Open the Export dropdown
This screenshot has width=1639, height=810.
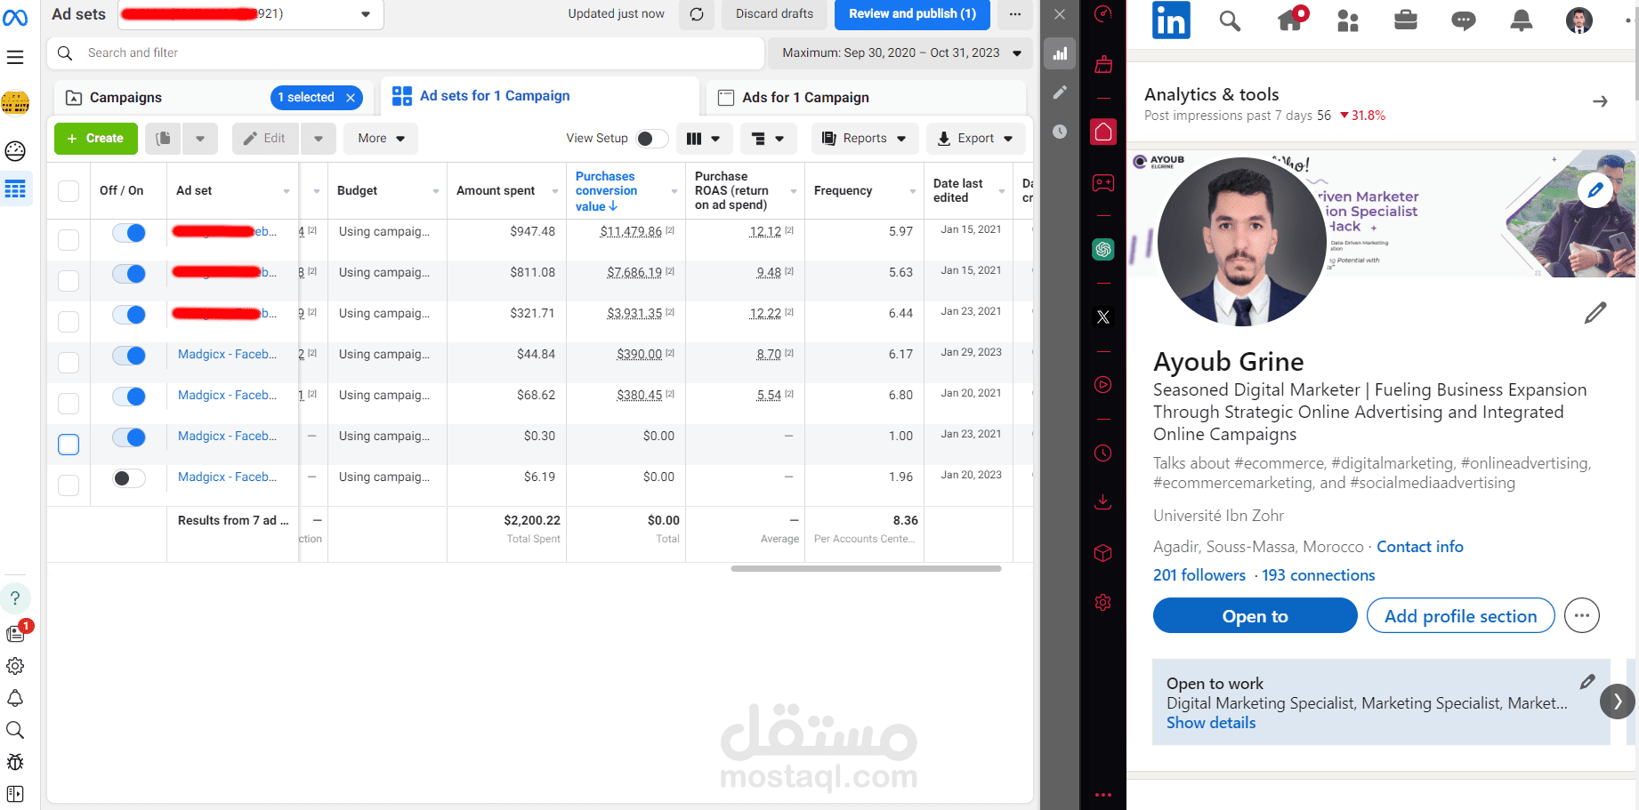976,138
